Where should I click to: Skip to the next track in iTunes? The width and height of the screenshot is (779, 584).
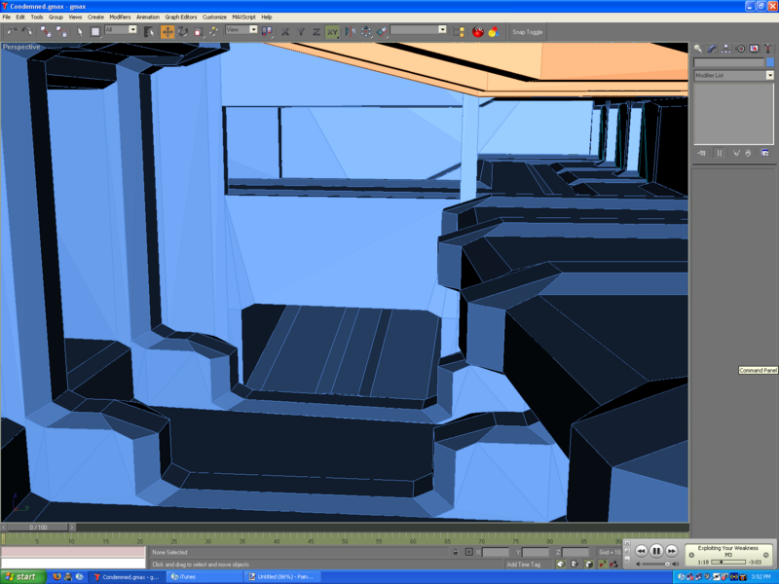[x=672, y=551]
